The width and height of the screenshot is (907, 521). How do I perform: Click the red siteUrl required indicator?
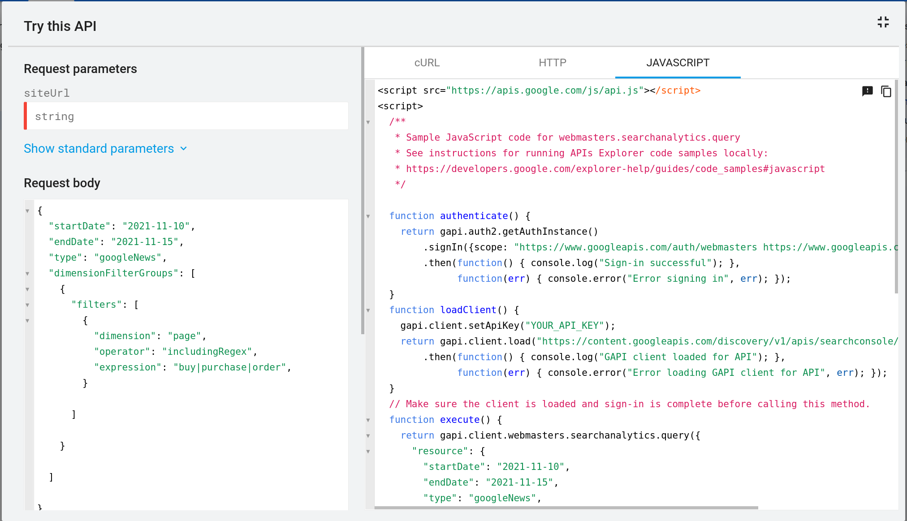pyautogui.click(x=25, y=116)
